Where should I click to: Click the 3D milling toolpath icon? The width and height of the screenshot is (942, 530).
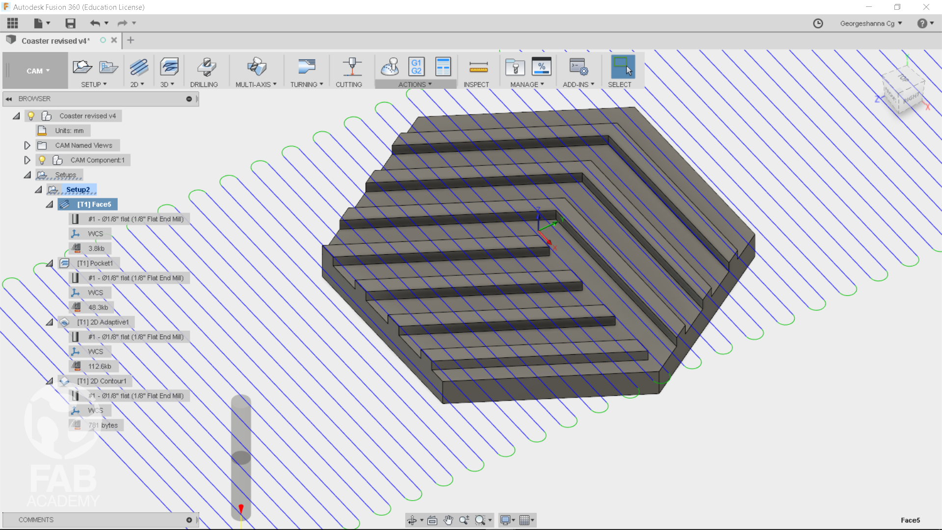169,67
